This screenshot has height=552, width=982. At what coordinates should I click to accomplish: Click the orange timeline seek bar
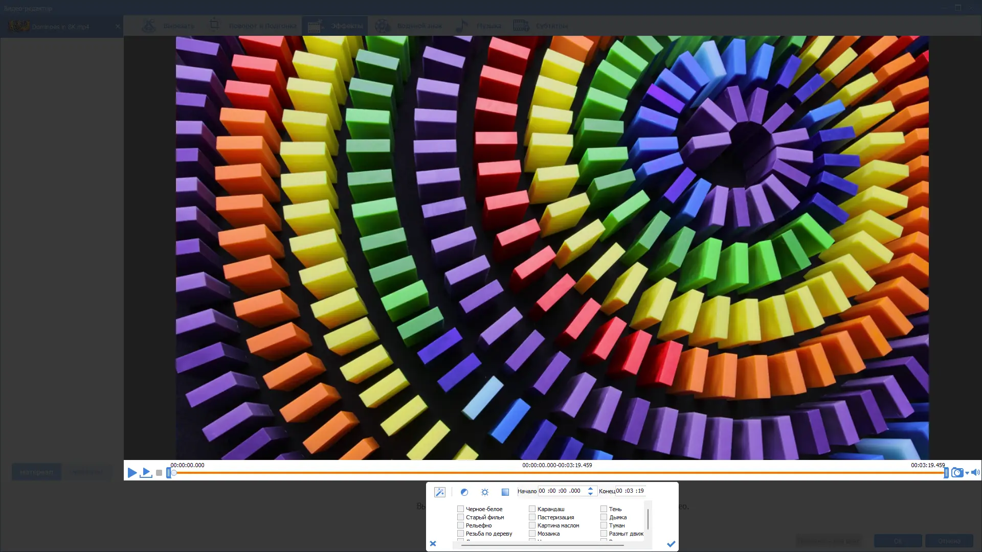(x=557, y=473)
